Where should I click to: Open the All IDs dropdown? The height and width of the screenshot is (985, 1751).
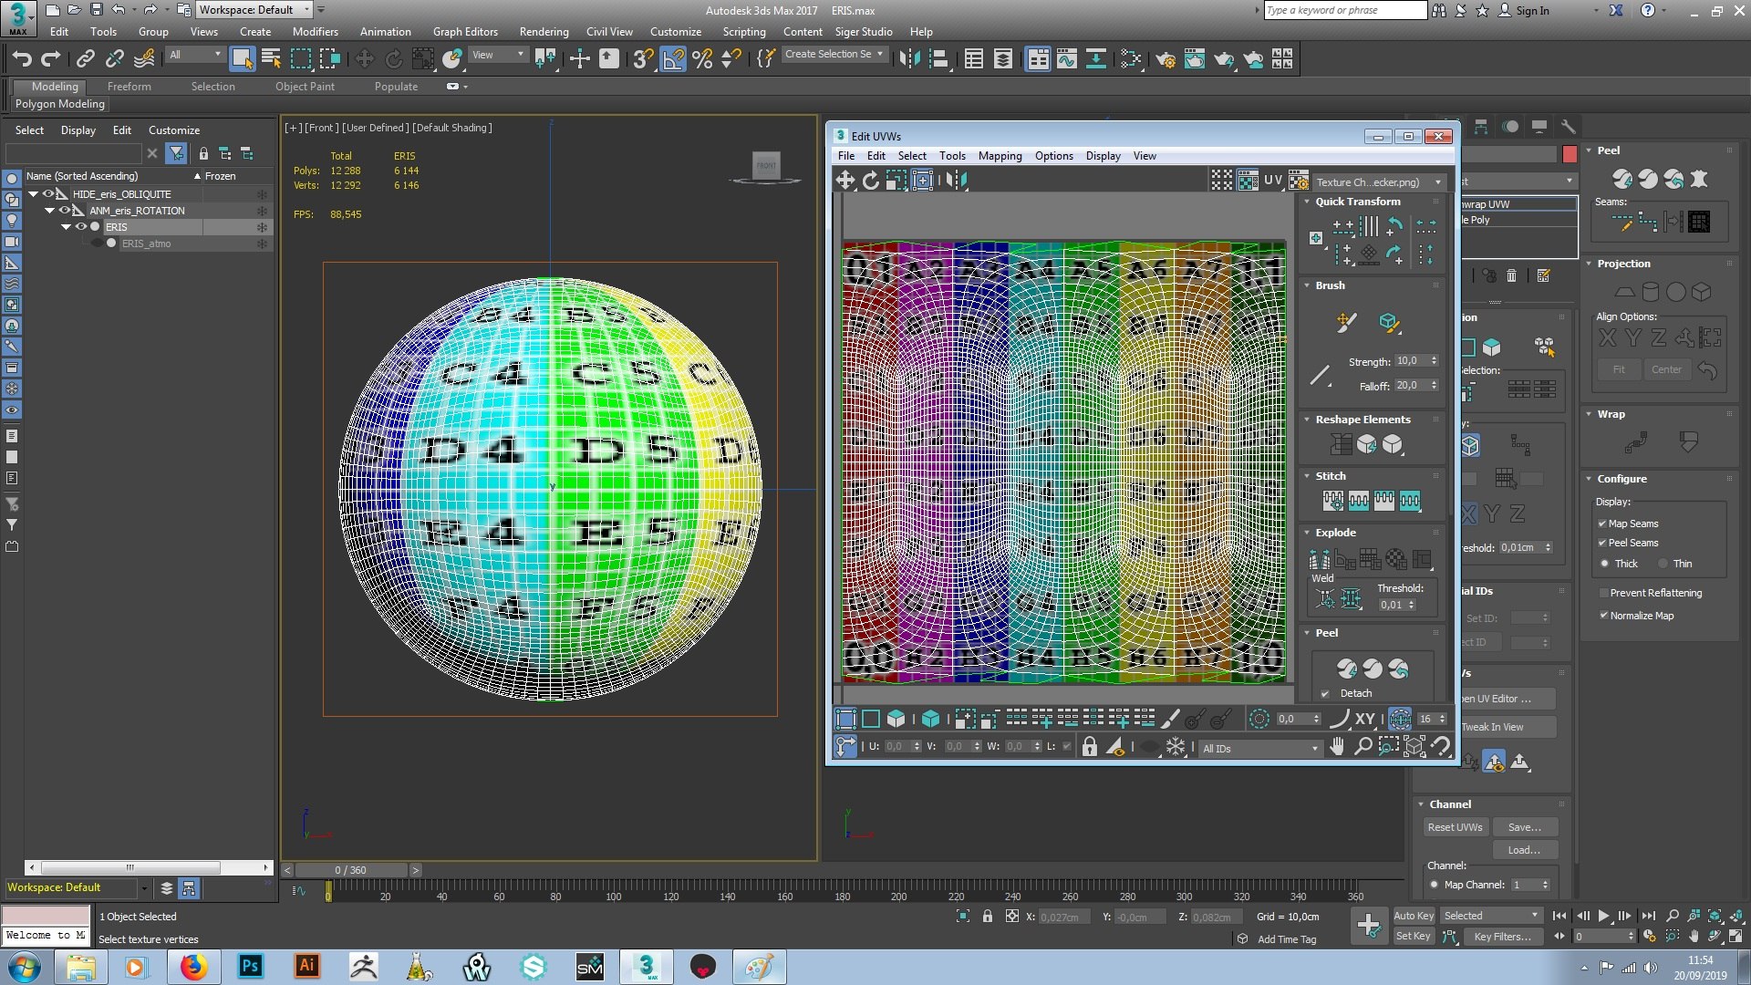[x=1259, y=748]
